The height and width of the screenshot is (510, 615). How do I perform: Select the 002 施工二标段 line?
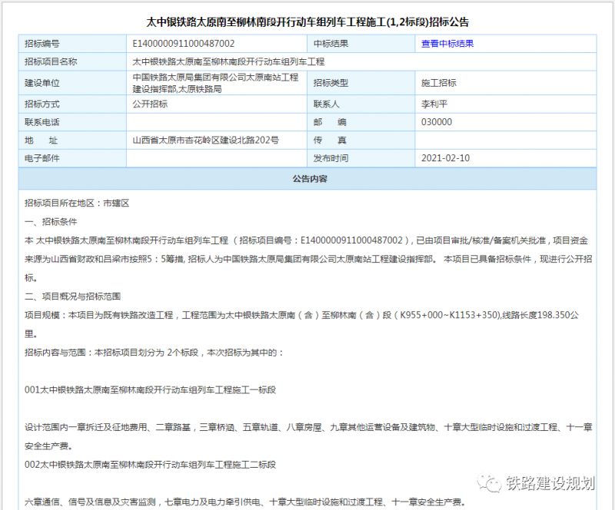point(150,465)
